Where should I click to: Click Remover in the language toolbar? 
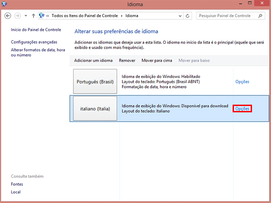click(127, 60)
